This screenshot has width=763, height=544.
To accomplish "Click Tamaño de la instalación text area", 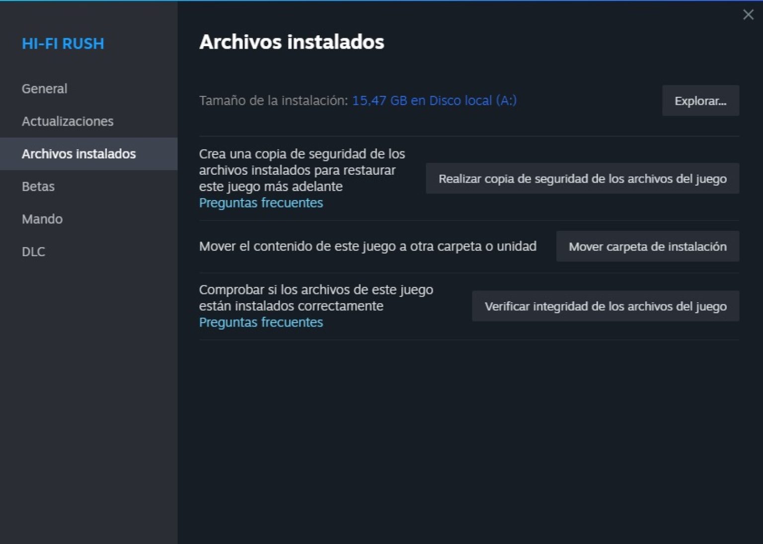I will click(272, 100).
